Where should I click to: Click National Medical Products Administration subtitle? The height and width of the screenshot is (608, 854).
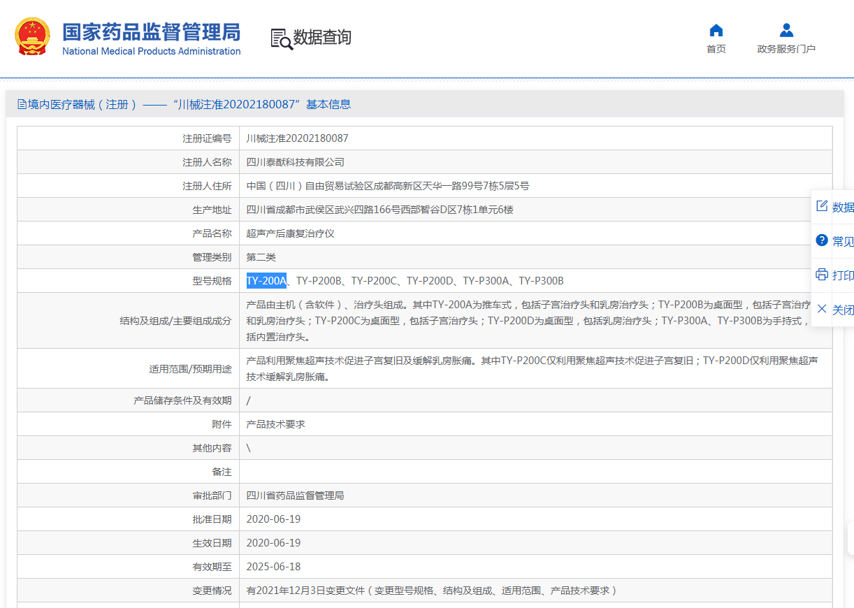(x=152, y=51)
